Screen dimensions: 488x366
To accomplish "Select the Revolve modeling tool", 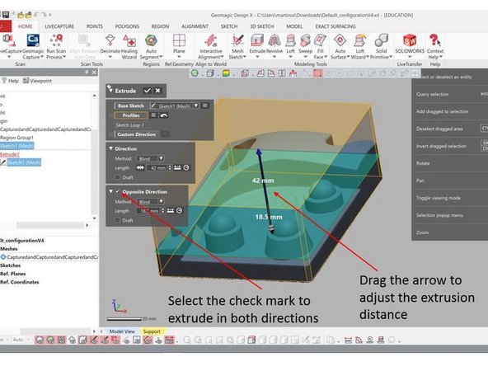I will (x=274, y=44).
